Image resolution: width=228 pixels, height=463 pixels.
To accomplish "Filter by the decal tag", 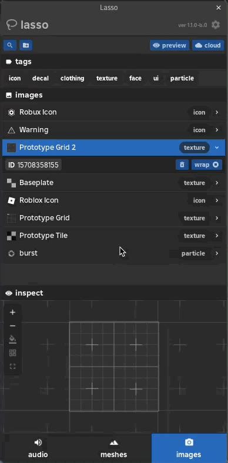I will (41, 78).
